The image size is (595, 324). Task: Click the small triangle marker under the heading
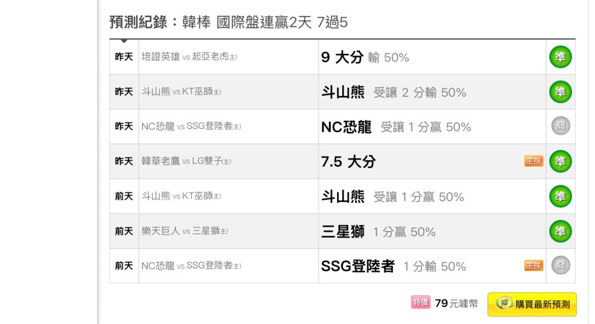click(124, 41)
